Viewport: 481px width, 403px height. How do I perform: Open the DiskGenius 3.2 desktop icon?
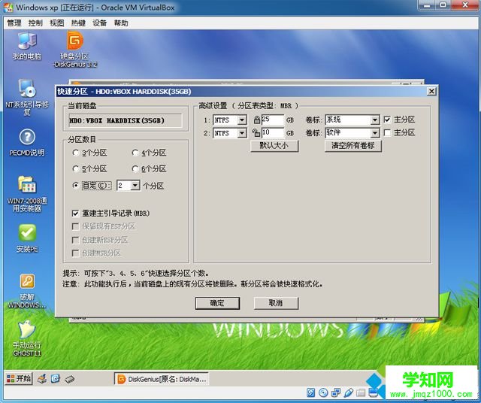74,49
